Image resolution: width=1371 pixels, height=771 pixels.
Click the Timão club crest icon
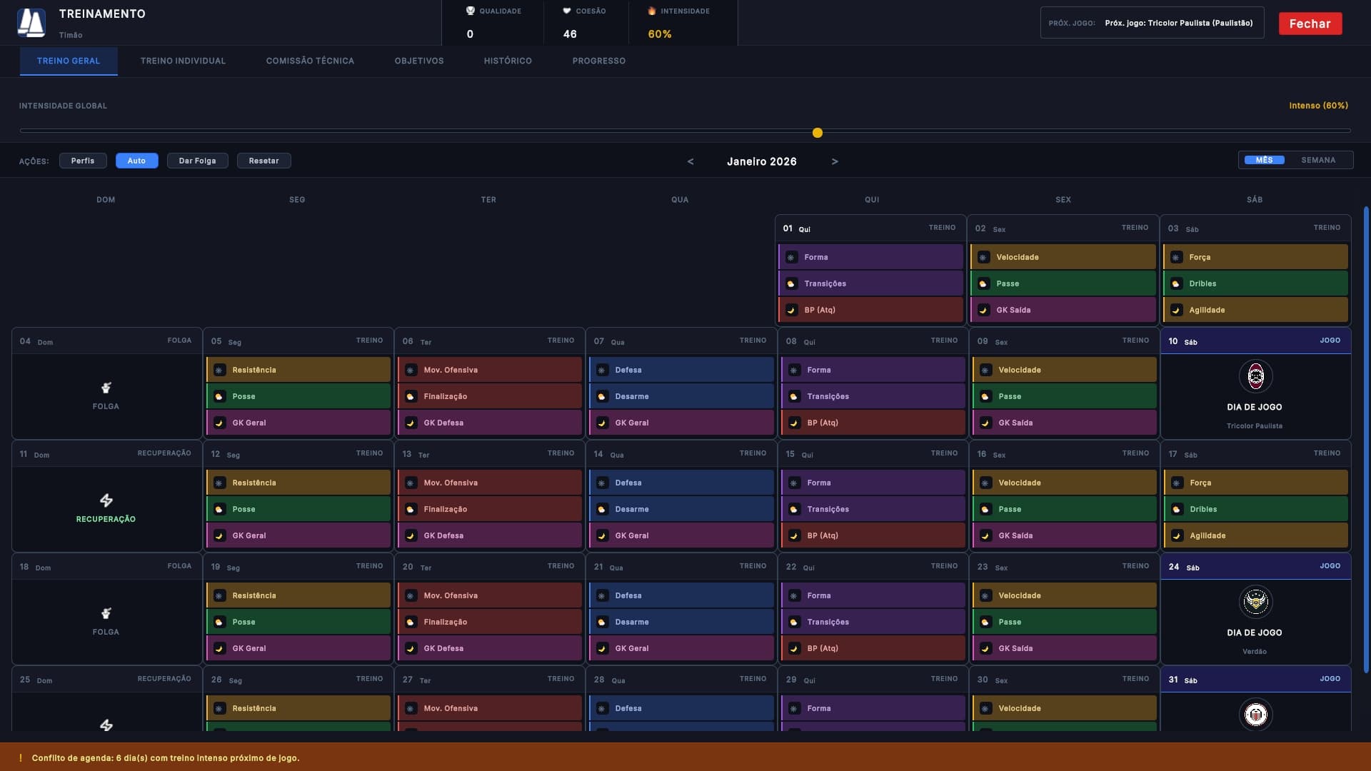(31, 23)
